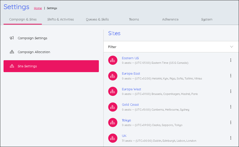Click the Eastern US site icon

pyautogui.click(x=113, y=60)
